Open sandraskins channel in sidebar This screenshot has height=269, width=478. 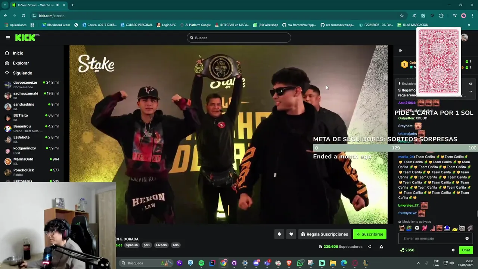click(x=32, y=106)
